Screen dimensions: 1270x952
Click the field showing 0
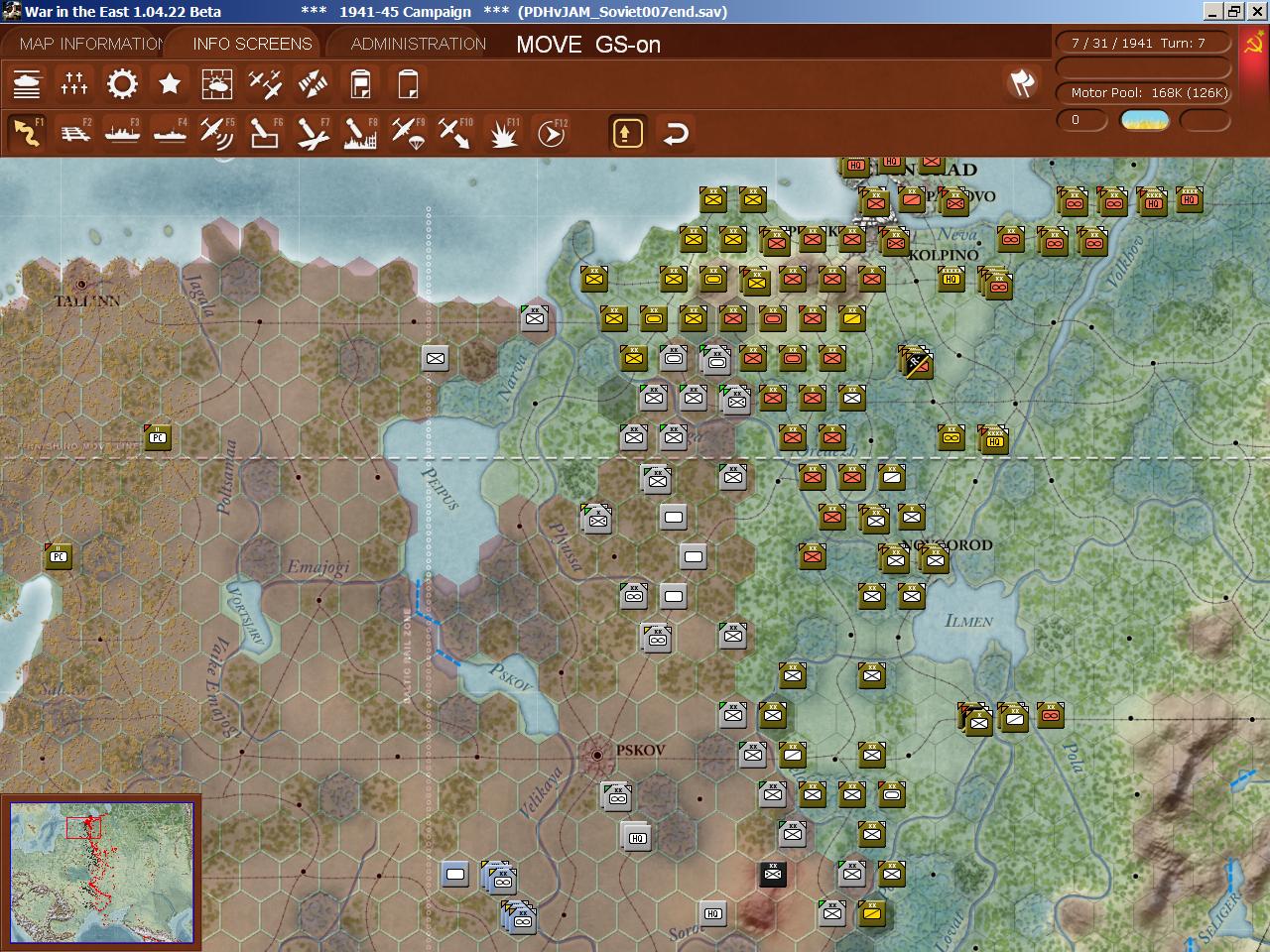tap(1081, 120)
